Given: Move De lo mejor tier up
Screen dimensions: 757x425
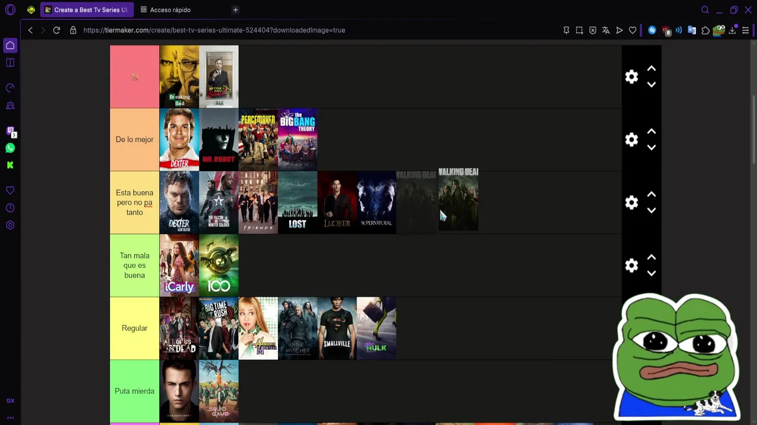Looking at the screenshot, I should tap(651, 132).
